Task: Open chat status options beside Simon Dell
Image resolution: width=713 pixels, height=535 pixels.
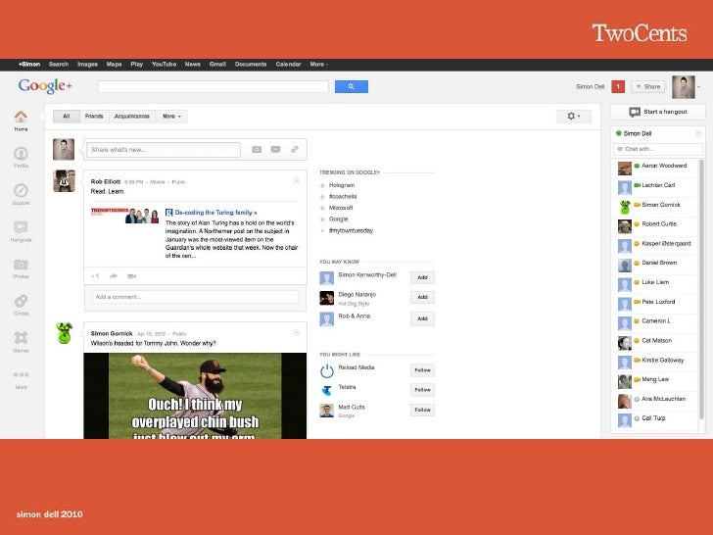Action: coord(698,133)
